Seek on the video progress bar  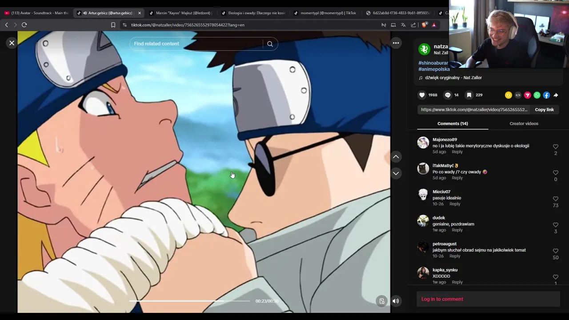pos(190,301)
